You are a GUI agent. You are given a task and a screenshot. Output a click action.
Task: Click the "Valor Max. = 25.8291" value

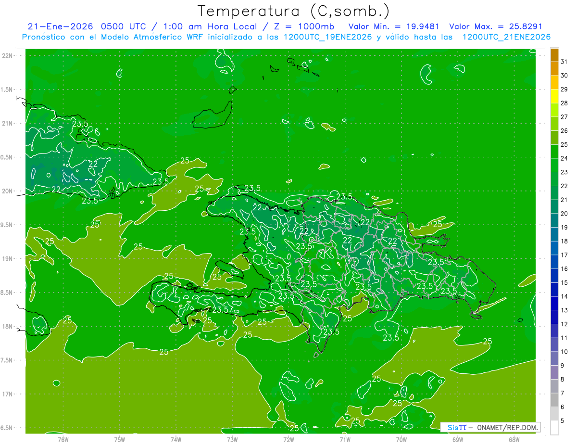click(496, 26)
